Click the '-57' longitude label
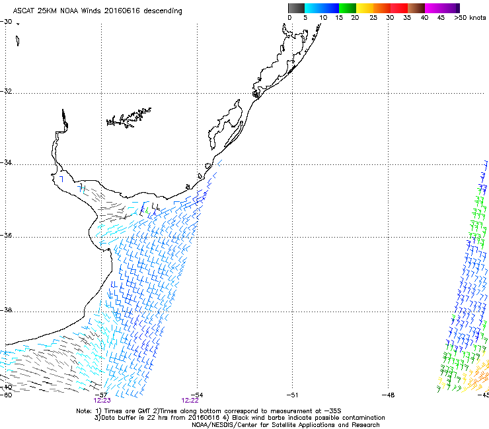 point(101,395)
